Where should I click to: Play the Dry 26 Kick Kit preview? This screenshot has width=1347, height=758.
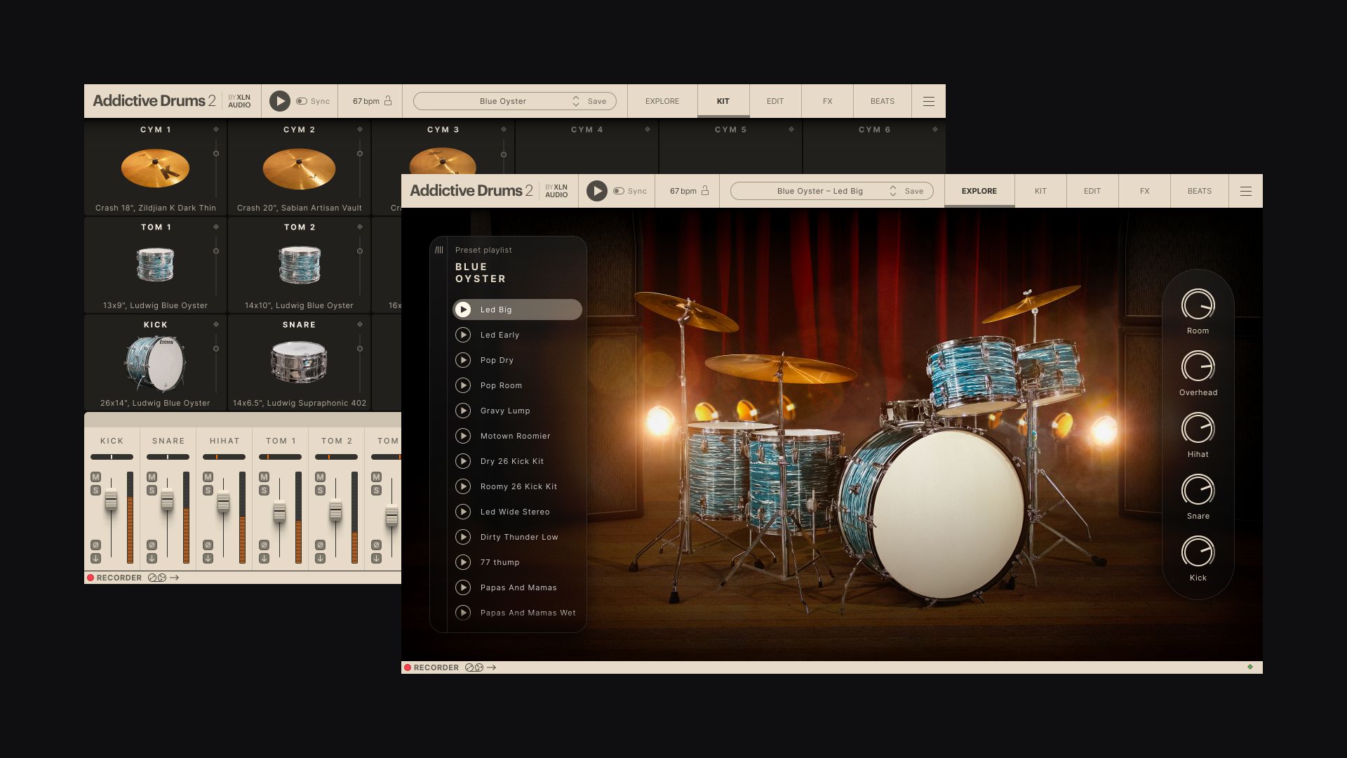(463, 461)
